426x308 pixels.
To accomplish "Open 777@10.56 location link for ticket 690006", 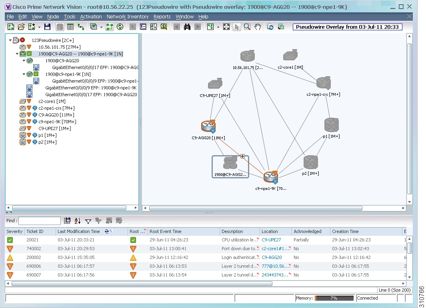I will point(275,266).
